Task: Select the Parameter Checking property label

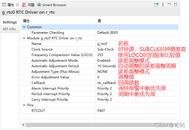Action: tap(48, 33)
